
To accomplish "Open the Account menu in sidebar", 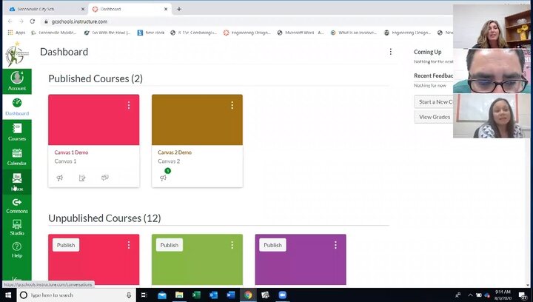I will [16, 81].
